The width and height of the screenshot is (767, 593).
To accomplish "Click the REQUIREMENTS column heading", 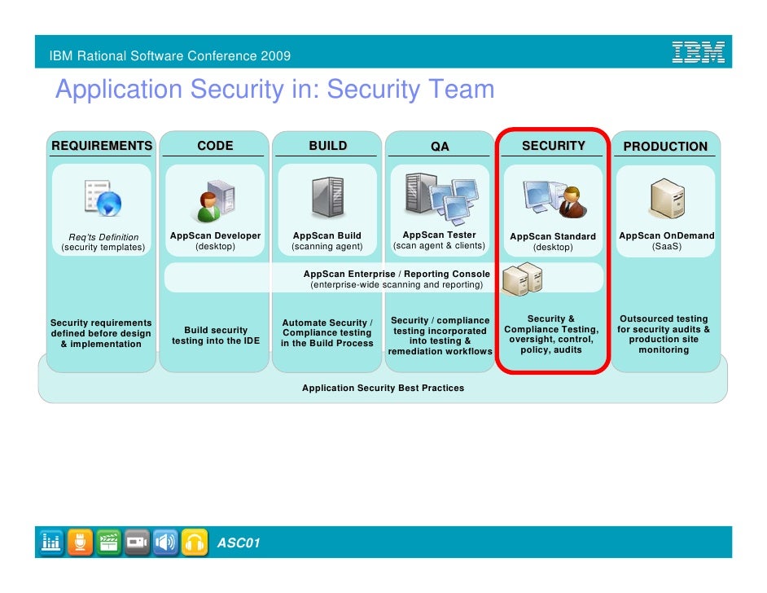I will tap(102, 146).
